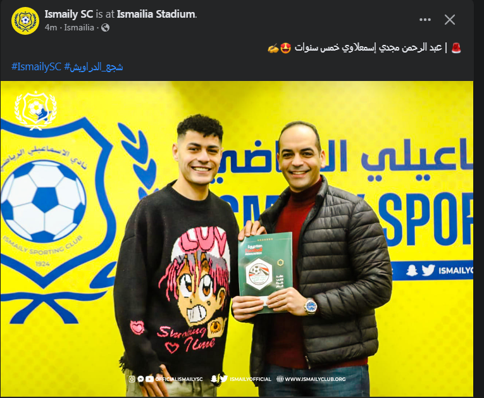Click the white club crest watermark on photo
This screenshot has height=398, width=484.
(x=35, y=110)
